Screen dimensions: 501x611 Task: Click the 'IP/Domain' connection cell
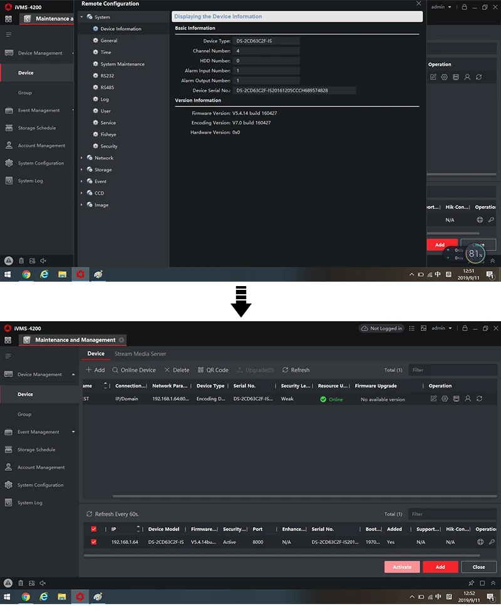127,399
